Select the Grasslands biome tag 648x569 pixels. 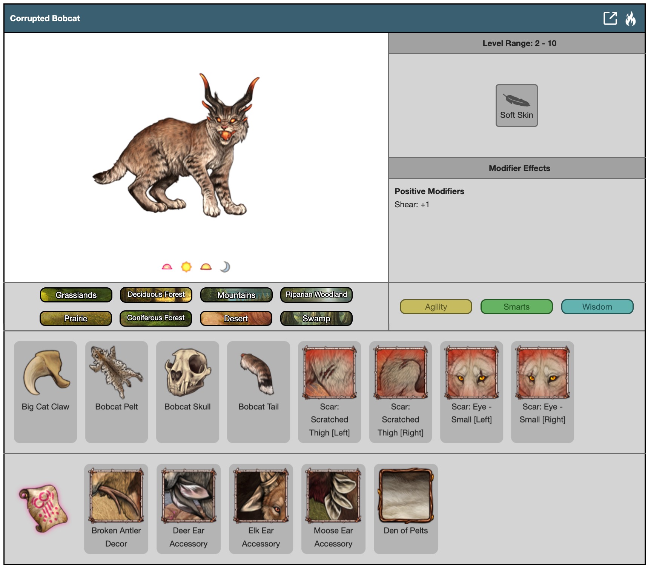[x=76, y=295]
